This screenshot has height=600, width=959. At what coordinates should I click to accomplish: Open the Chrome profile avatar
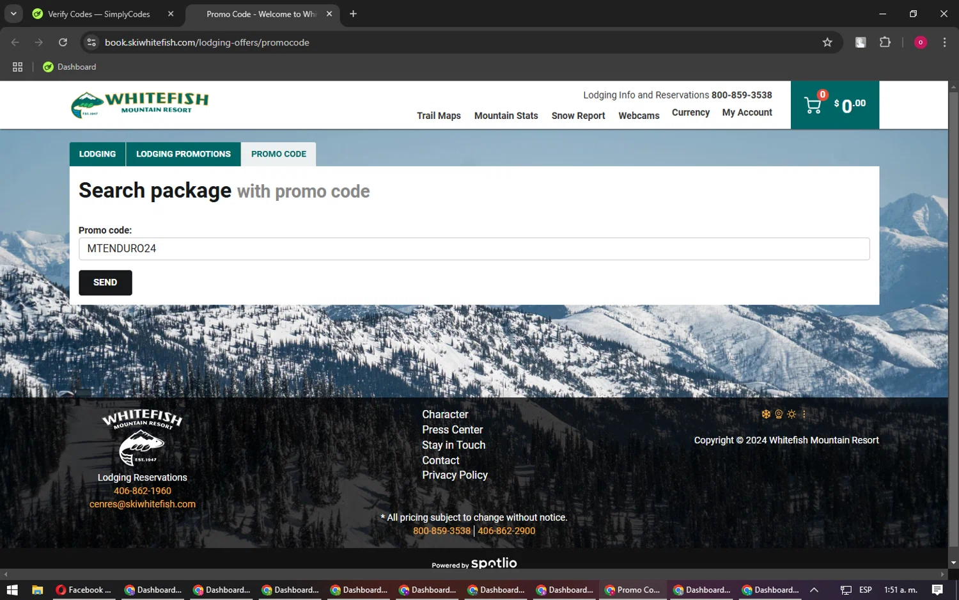[921, 42]
